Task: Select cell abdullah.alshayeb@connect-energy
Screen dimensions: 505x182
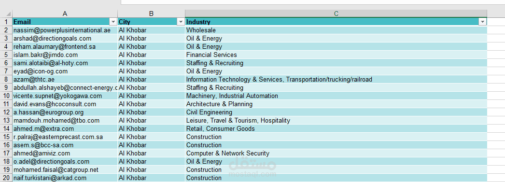Action: [x=65, y=87]
